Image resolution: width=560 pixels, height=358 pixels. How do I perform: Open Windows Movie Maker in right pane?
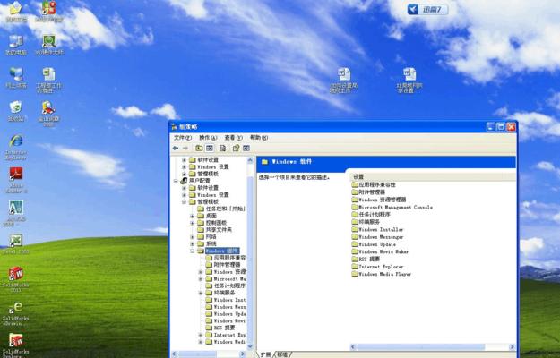(381, 251)
